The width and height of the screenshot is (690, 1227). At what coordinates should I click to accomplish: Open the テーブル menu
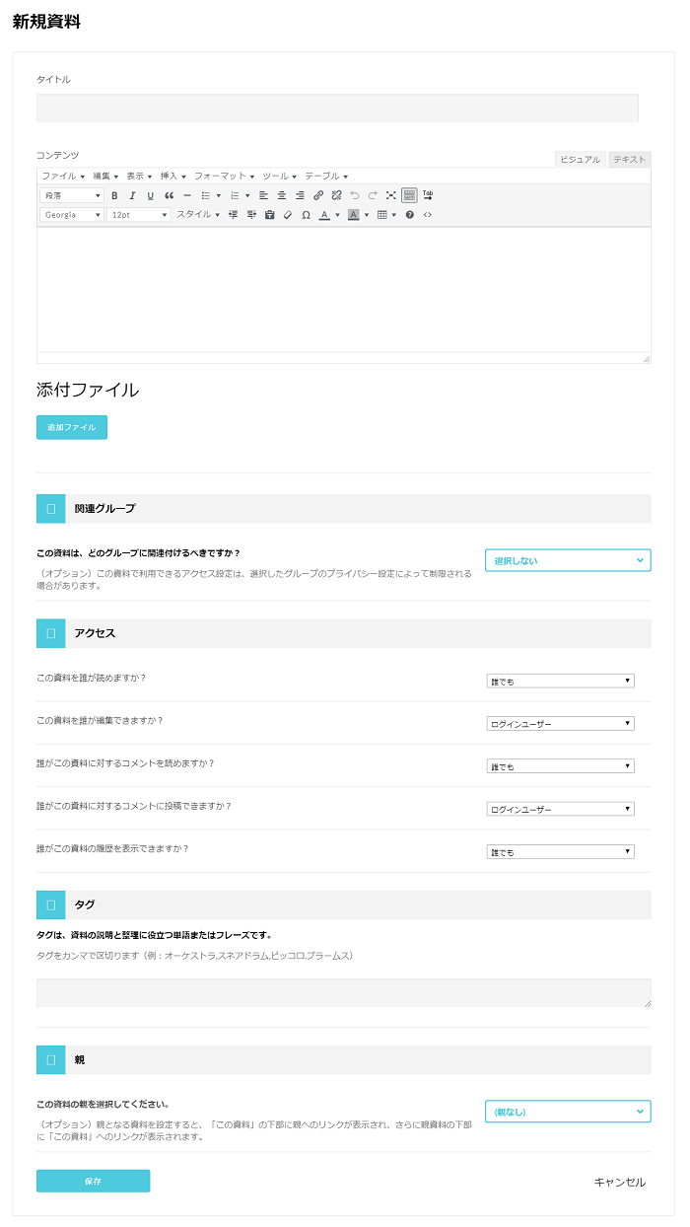(x=326, y=176)
